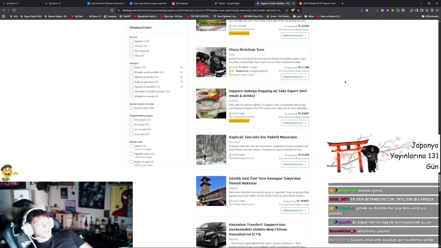
Task: Click the Izakaya Hopping food thumbnail
Action: [x=211, y=103]
